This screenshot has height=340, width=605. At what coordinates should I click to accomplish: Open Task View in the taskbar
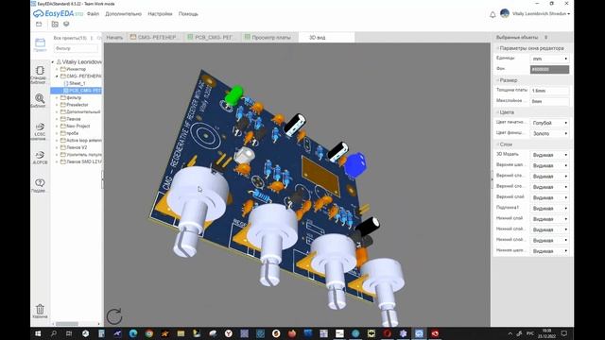pos(69,333)
